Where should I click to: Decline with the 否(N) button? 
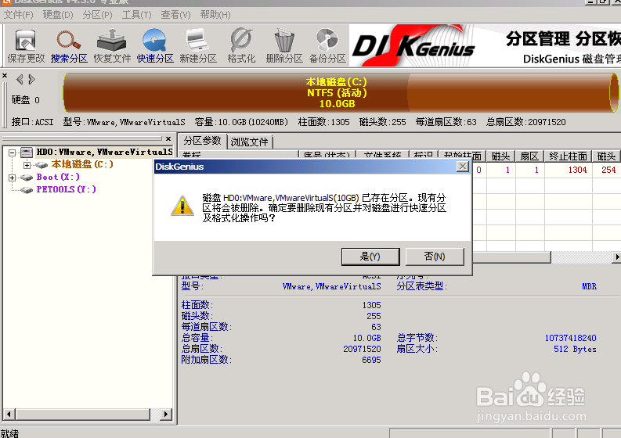click(x=435, y=257)
